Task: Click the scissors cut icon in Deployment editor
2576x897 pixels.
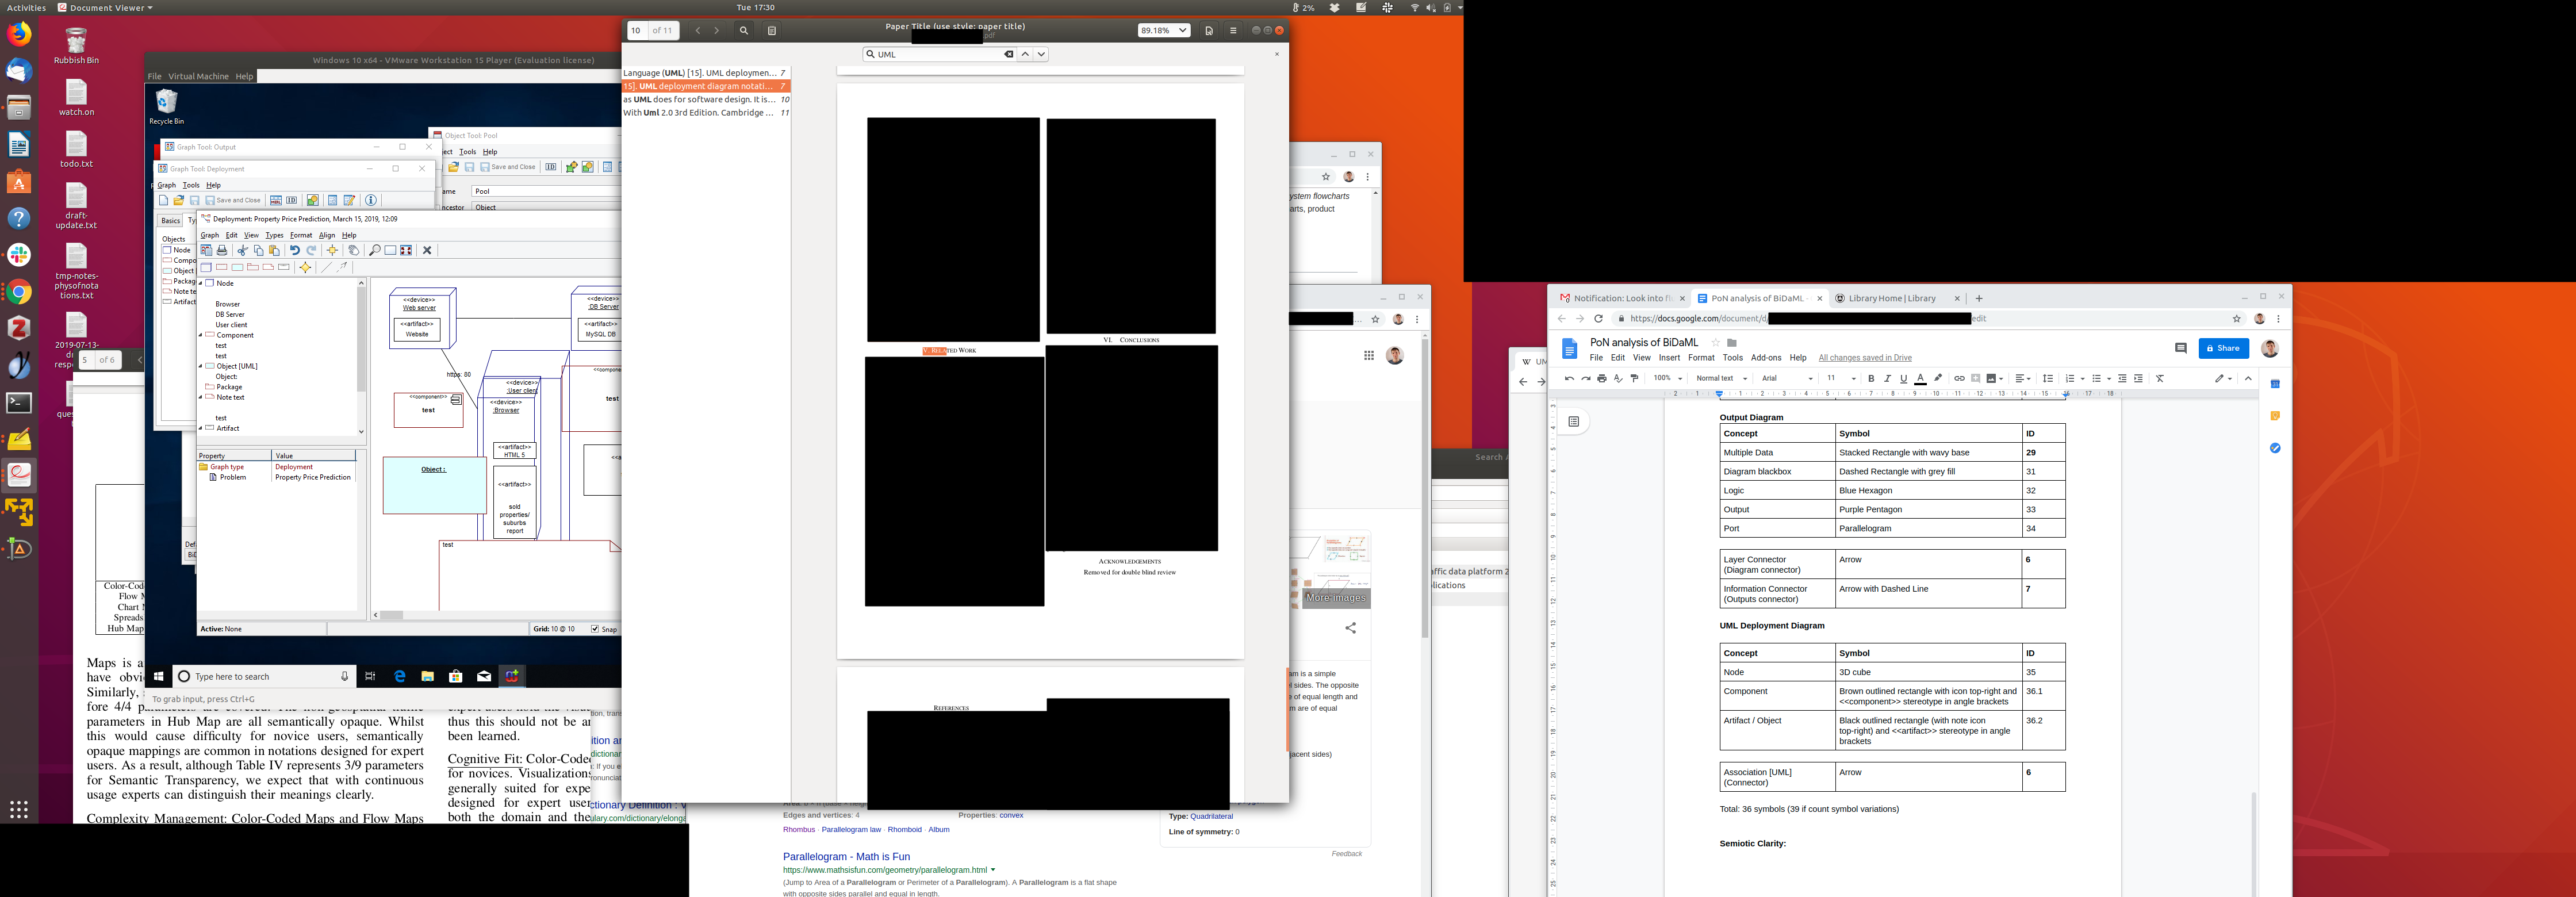Action: [242, 251]
